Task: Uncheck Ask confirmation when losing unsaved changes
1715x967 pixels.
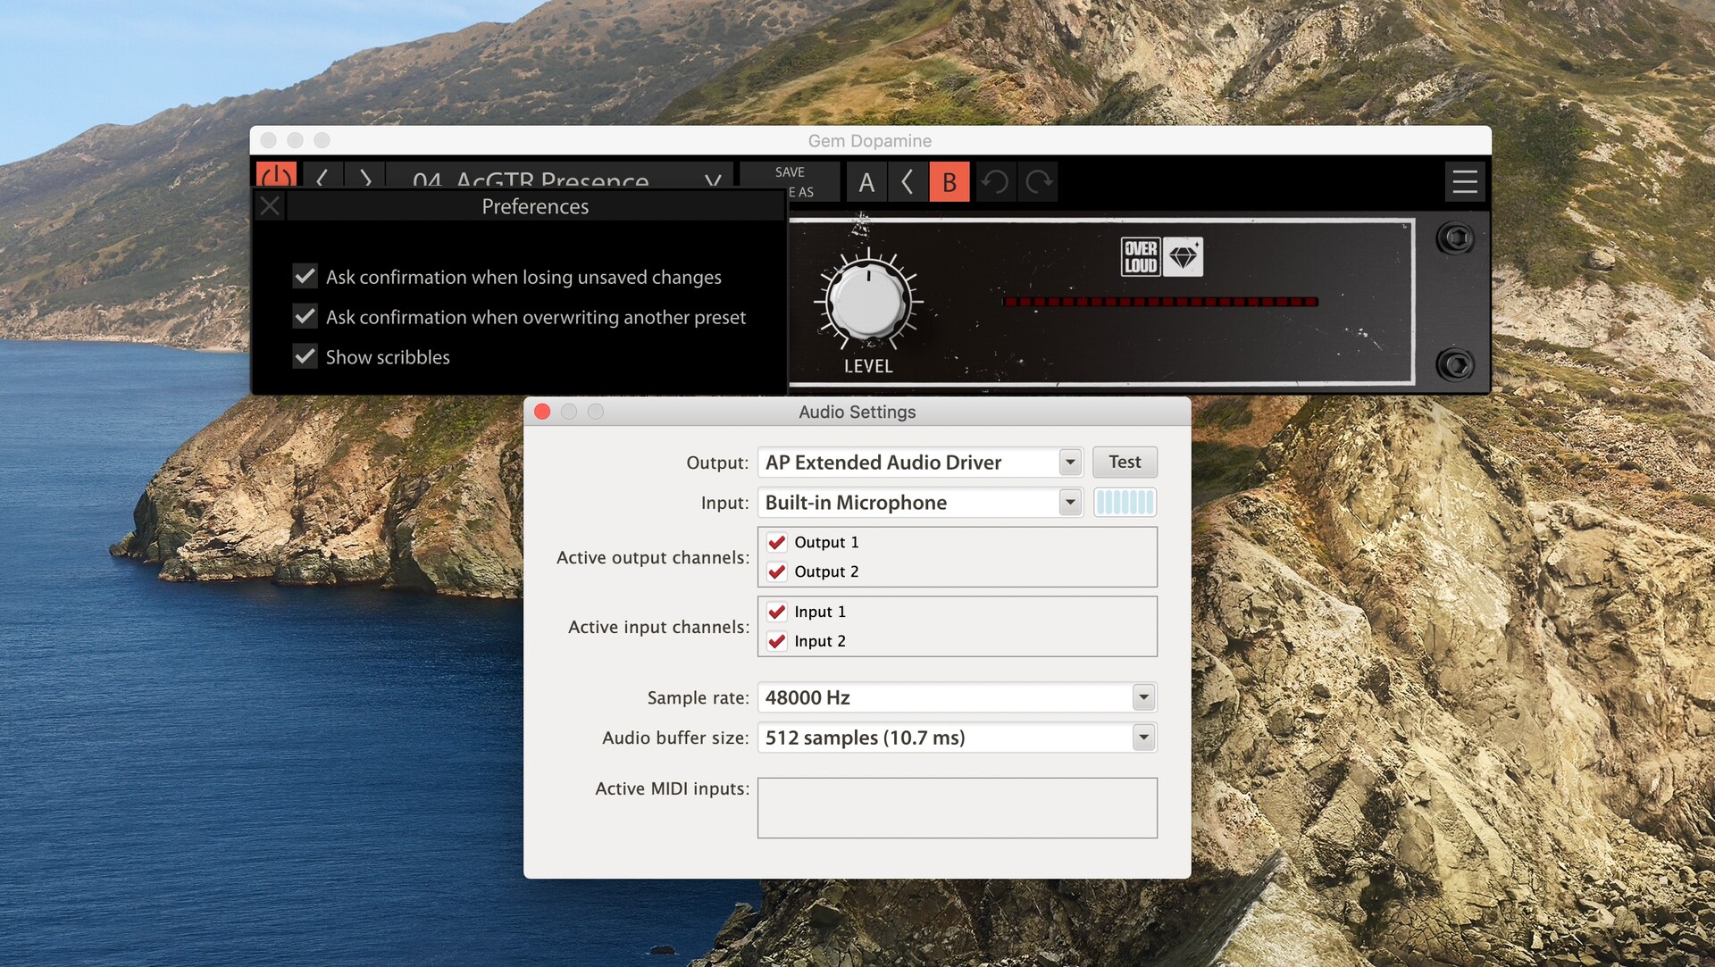Action: coord(305,276)
